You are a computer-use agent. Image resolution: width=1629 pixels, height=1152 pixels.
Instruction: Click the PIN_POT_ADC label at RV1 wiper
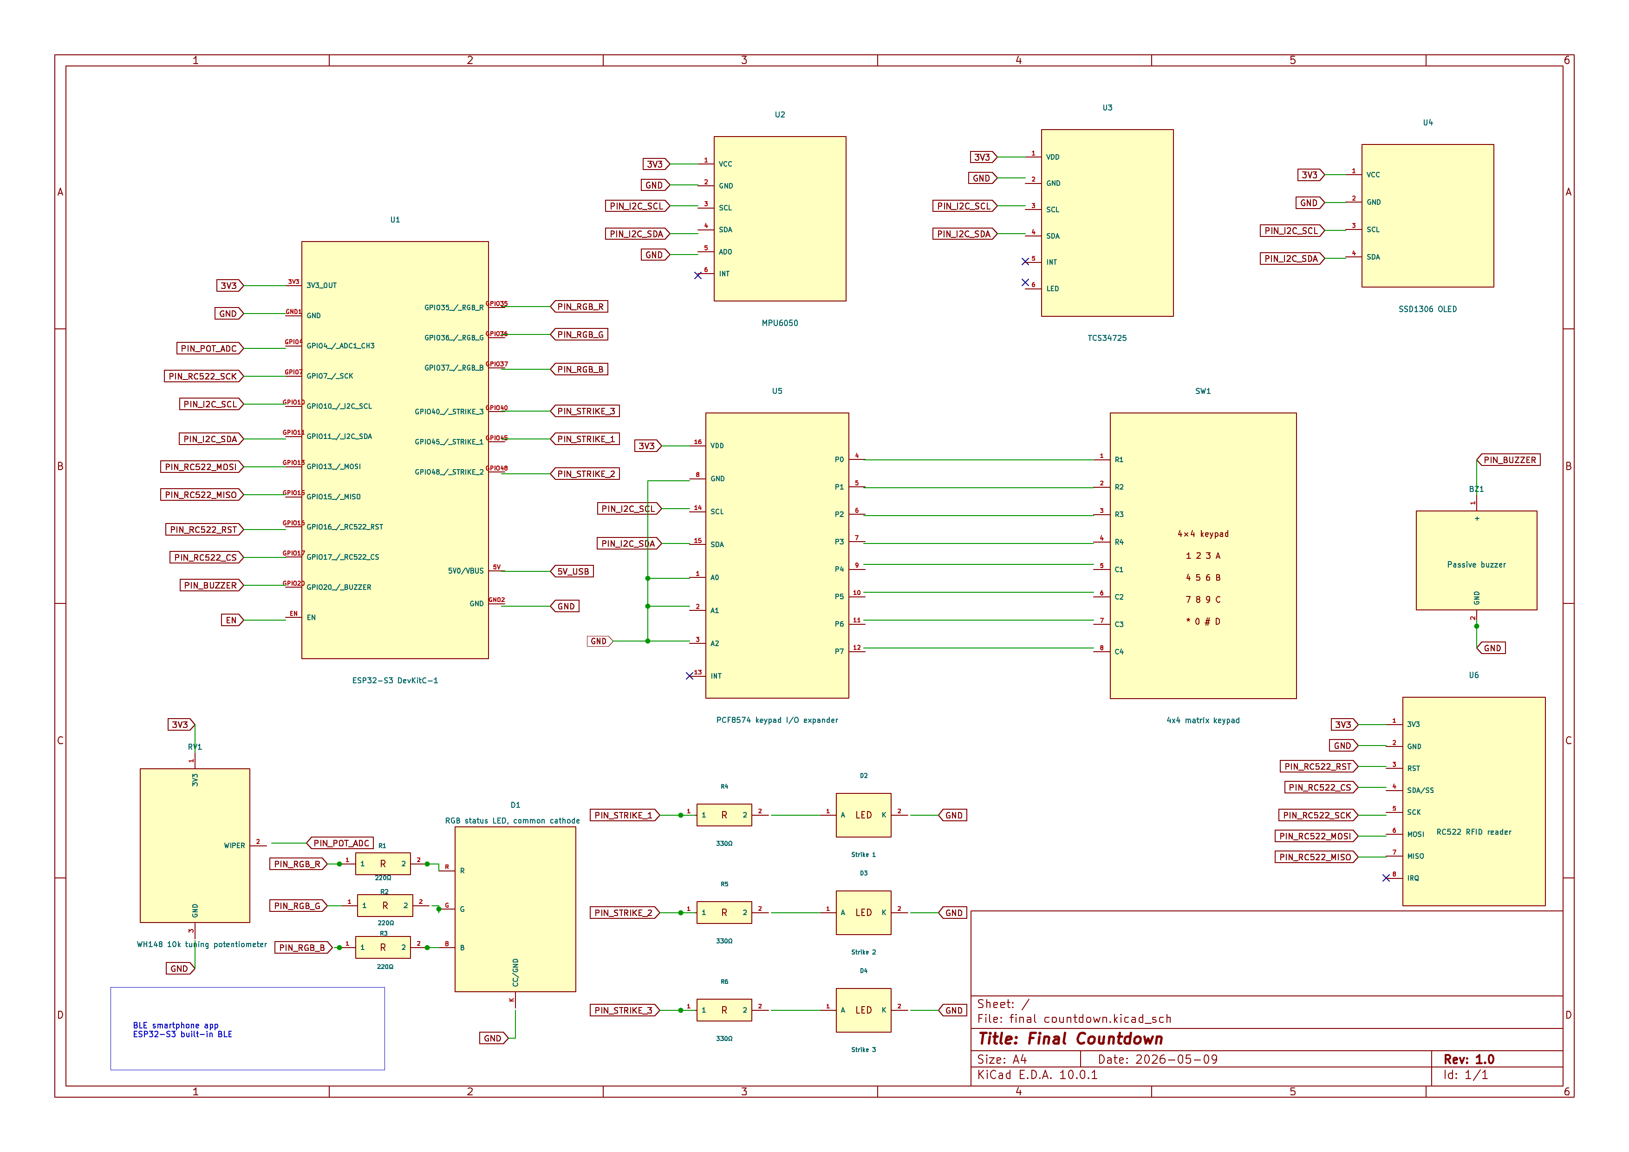(340, 843)
